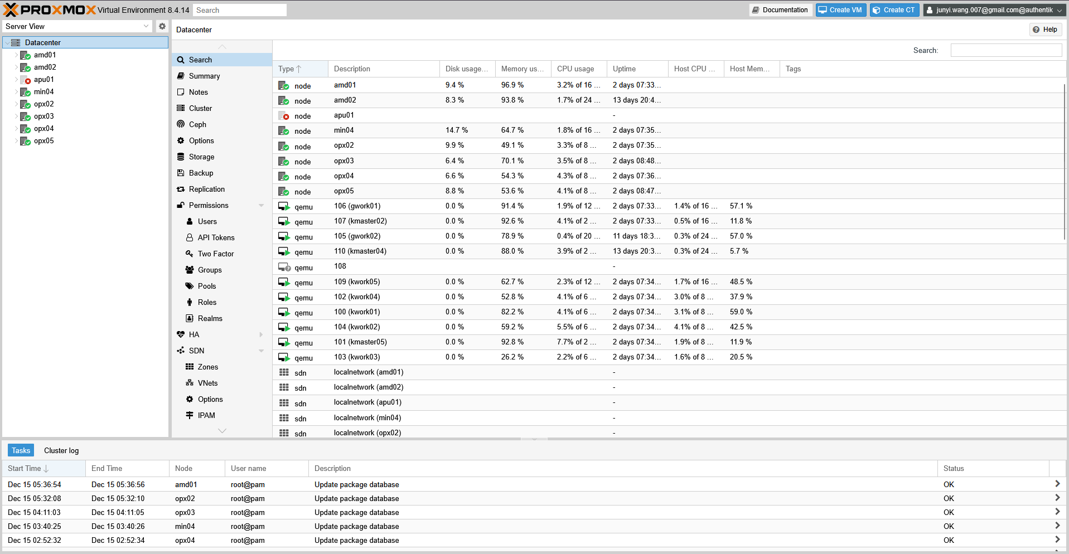Select the Zones icon under SDN

click(x=190, y=367)
